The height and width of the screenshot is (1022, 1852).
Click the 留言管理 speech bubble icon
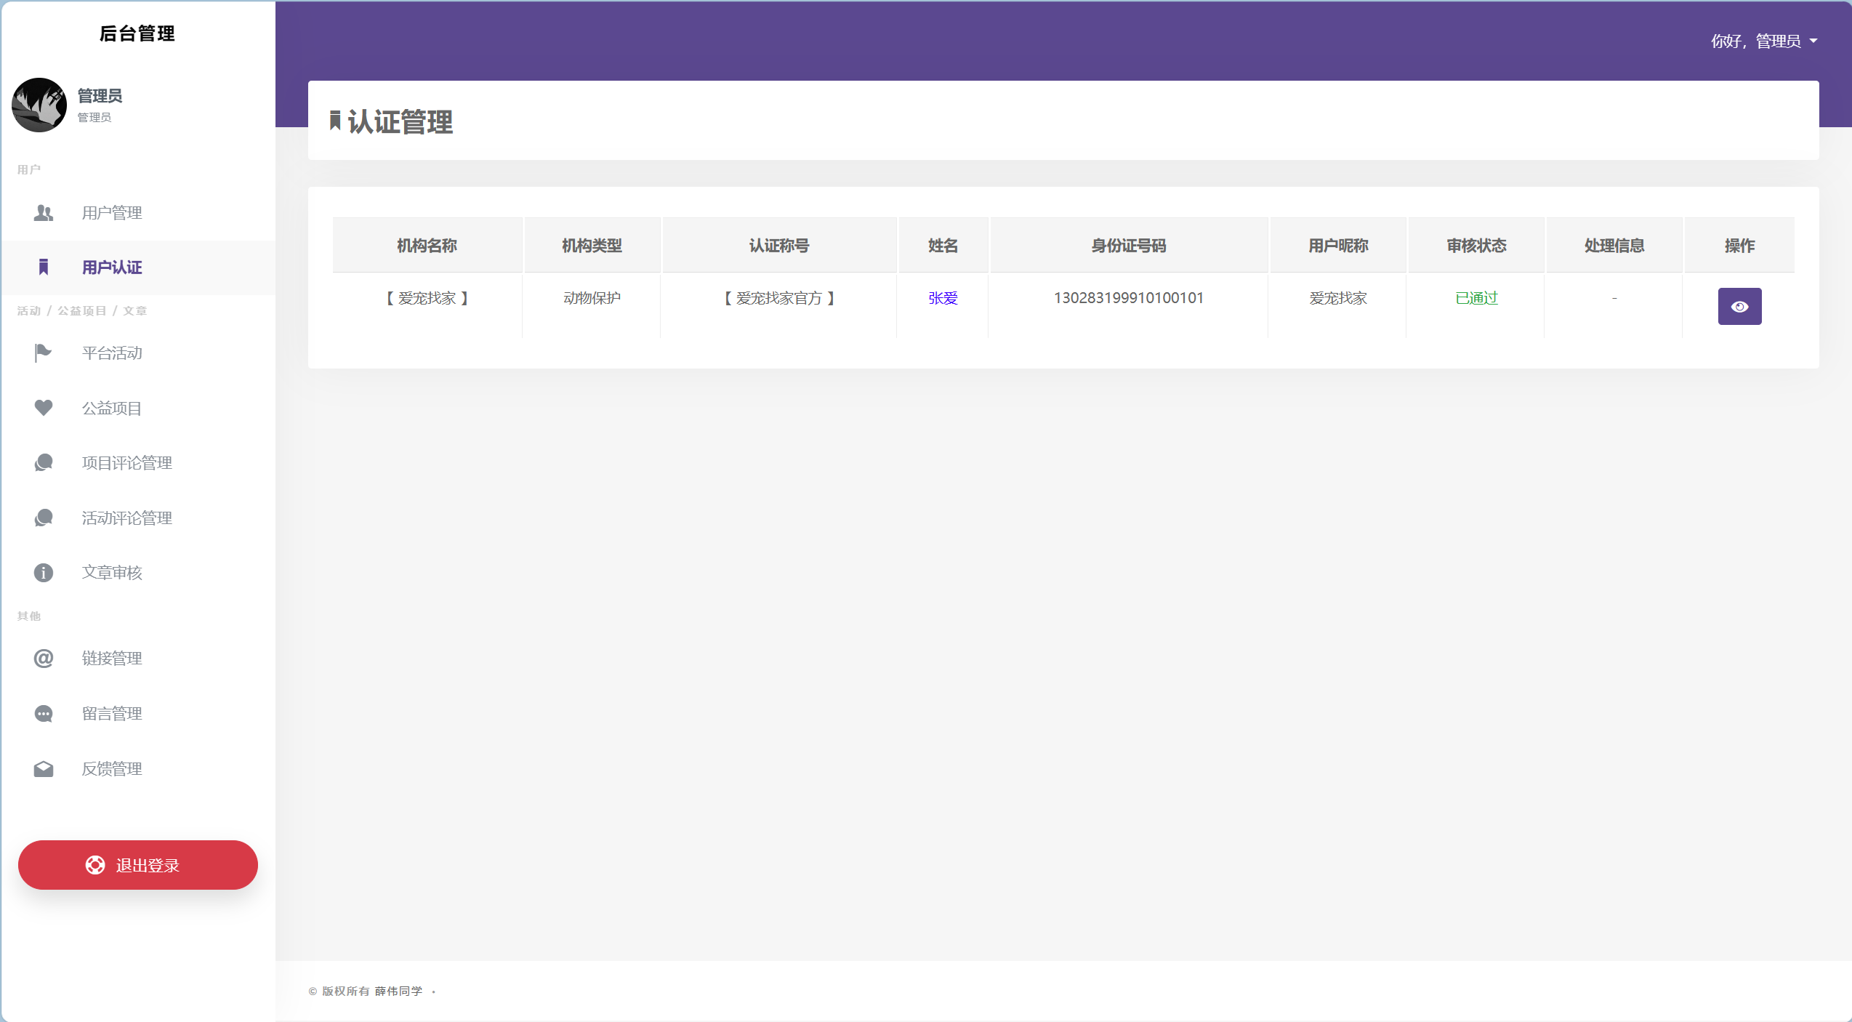click(44, 714)
